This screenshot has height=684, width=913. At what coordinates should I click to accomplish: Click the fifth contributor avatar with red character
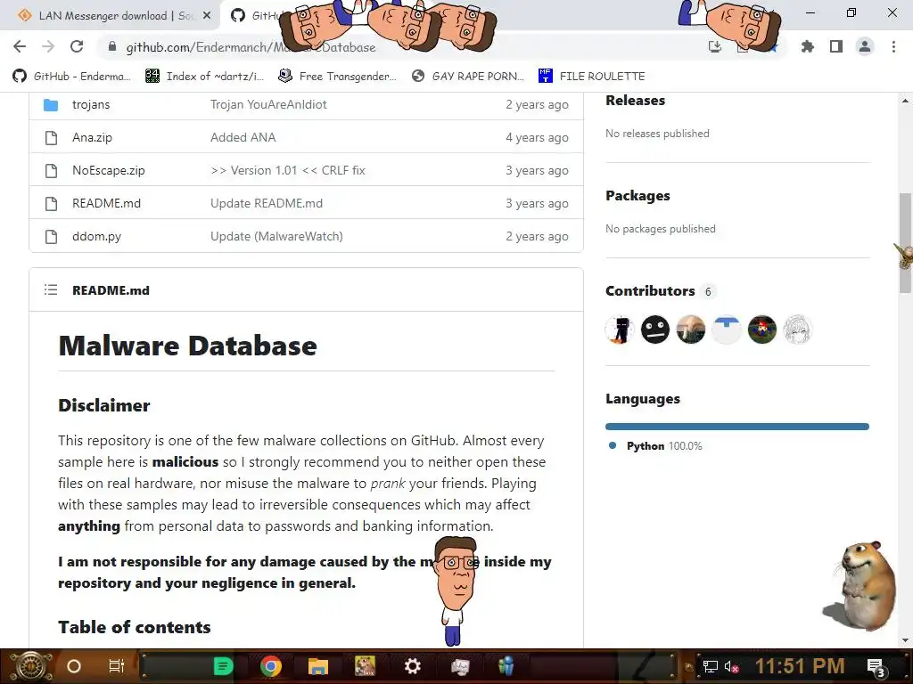pos(761,330)
